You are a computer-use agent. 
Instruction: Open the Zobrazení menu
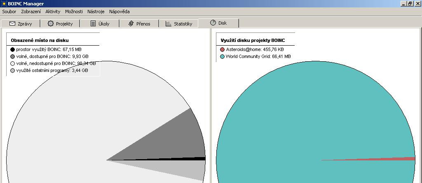pos(31,12)
